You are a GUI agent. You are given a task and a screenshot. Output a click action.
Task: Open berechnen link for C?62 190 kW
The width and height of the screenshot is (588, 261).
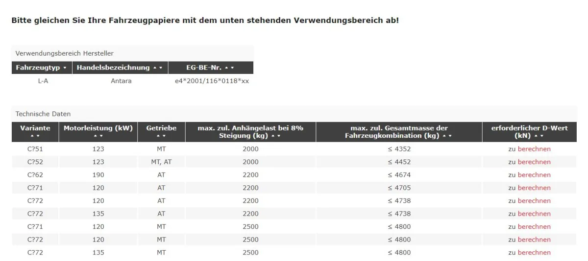[534, 175]
